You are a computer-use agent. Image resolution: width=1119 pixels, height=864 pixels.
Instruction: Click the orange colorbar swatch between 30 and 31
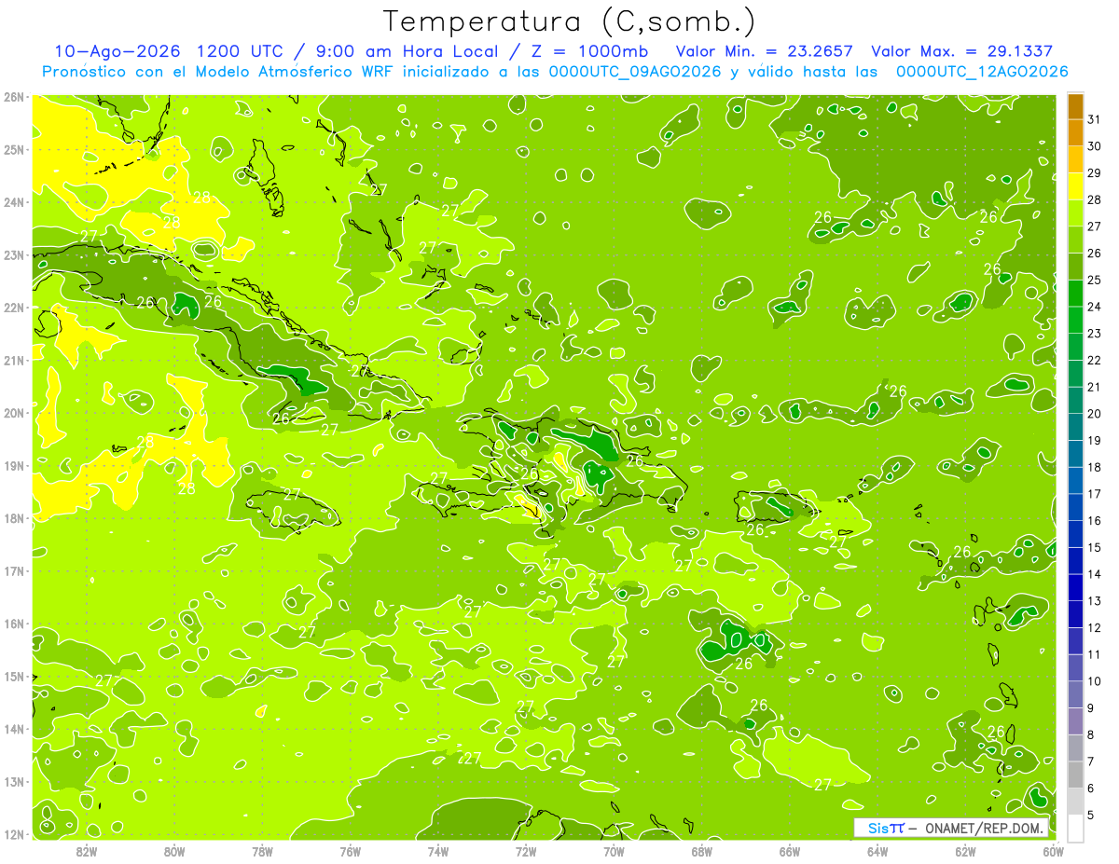click(1075, 133)
